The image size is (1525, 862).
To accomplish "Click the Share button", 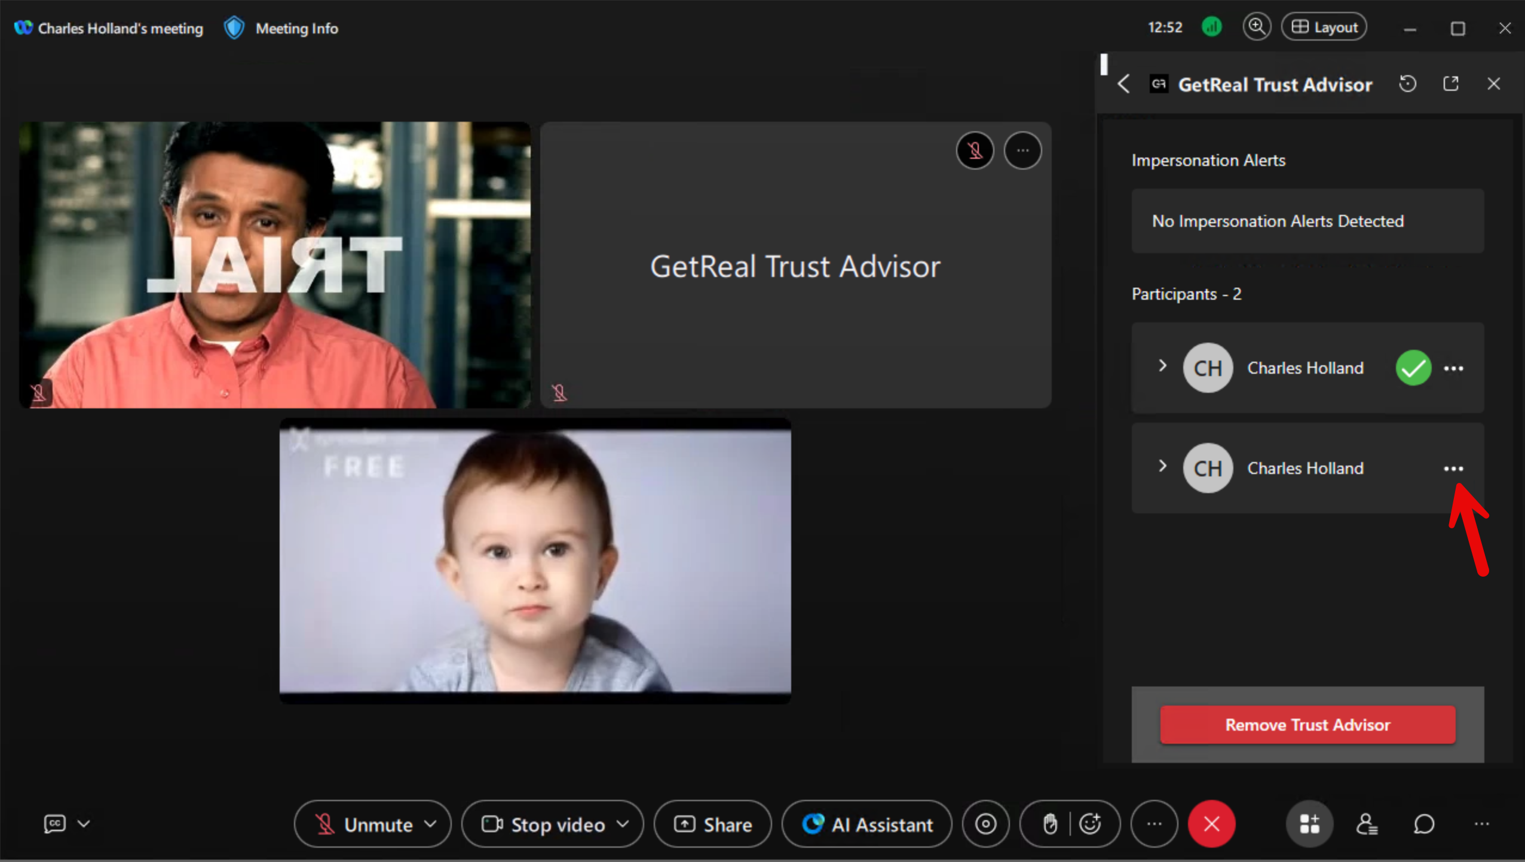I will pos(713,824).
